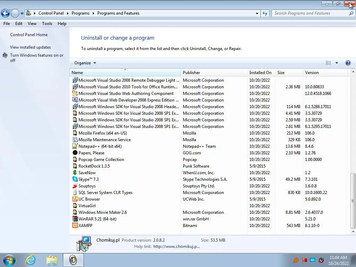The height and width of the screenshot is (267, 356).
Task: Click the Control Panel address bar icon
Action: [29, 13]
